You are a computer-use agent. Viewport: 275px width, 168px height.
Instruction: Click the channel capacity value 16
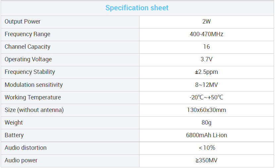[206, 47]
